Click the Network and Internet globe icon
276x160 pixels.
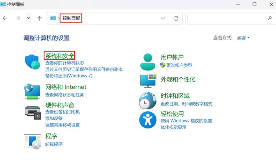coord(32,91)
